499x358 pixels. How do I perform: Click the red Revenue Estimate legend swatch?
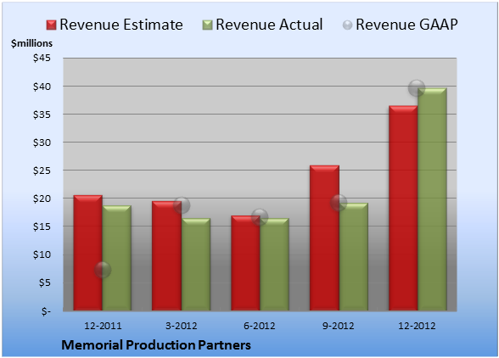pos(51,25)
